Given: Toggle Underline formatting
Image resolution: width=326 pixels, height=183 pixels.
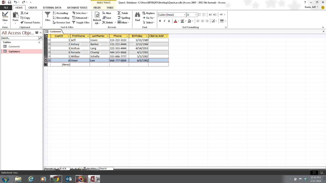Looking at the screenshot, I should (169, 21).
